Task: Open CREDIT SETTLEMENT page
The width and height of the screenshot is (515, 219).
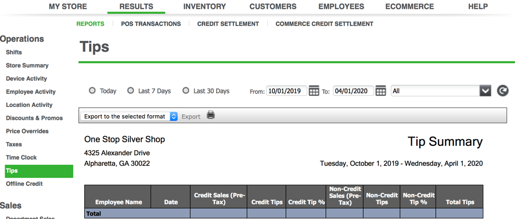Action: 228,24
